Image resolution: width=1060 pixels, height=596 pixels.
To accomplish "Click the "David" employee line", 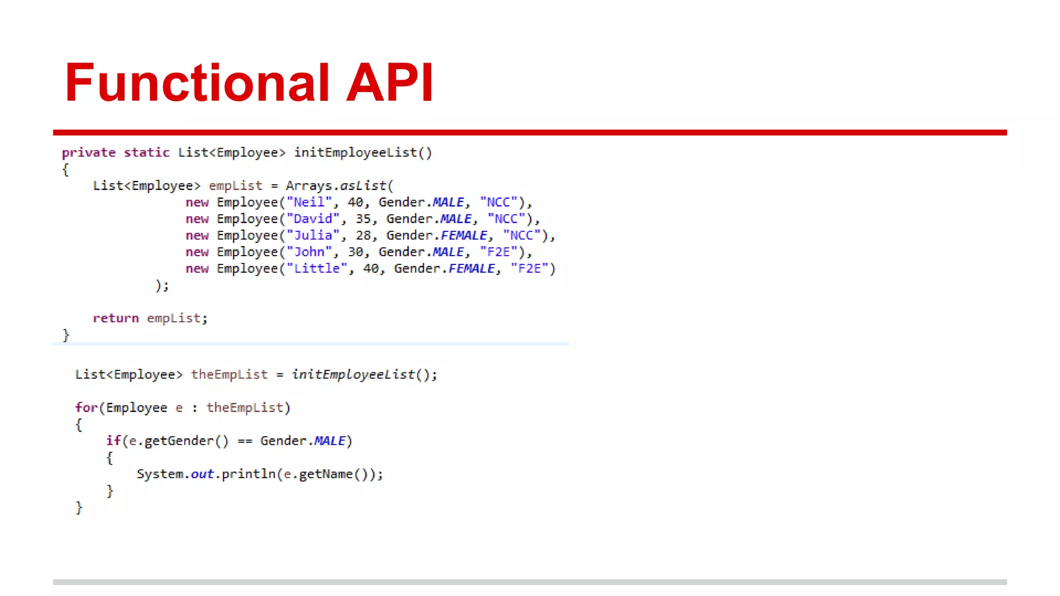I will (x=362, y=219).
